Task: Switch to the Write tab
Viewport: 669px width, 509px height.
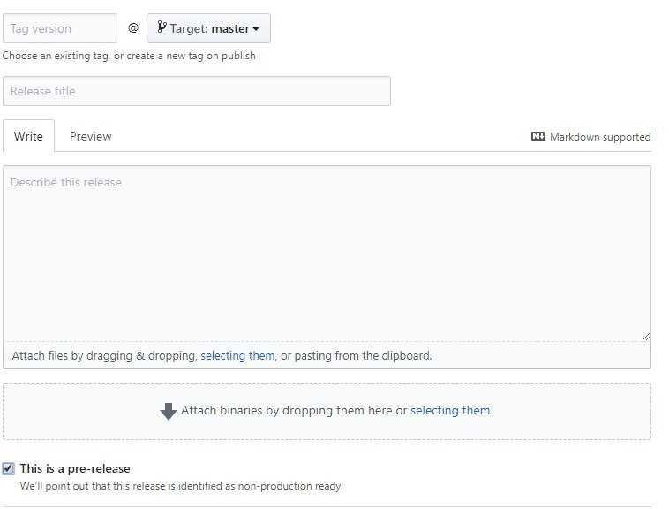Action: coord(28,136)
